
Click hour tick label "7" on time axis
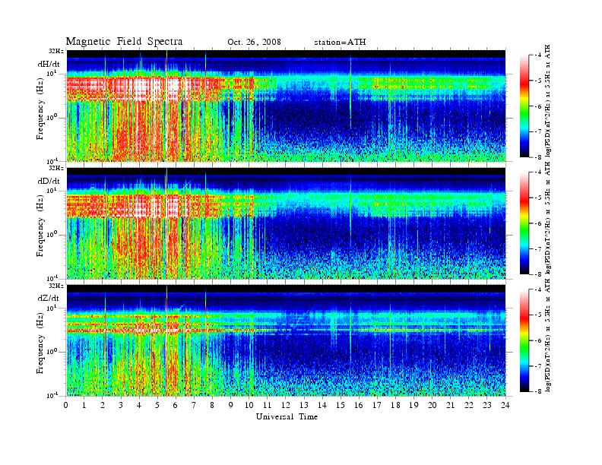point(194,406)
